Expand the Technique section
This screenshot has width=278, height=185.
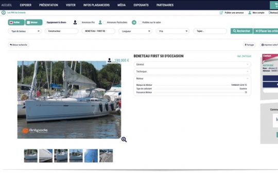(193, 71)
